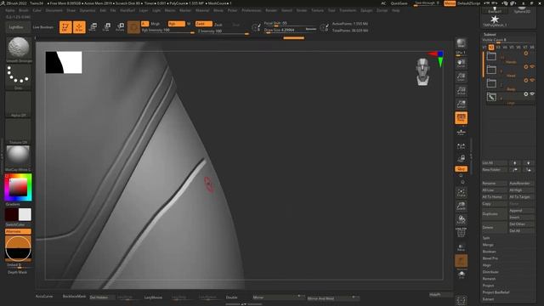This screenshot has width=544, height=306.
Task: Expand the Project BasRelief section
Action: tap(496, 292)
